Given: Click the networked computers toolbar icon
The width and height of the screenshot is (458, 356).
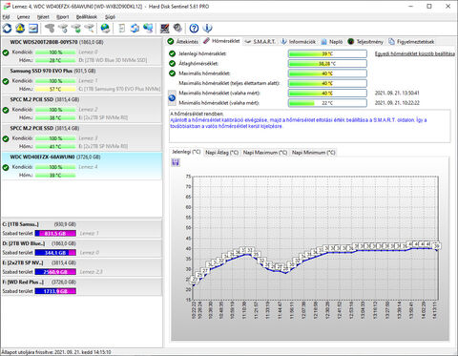Looking at the screenshot, I should (148, 29).
